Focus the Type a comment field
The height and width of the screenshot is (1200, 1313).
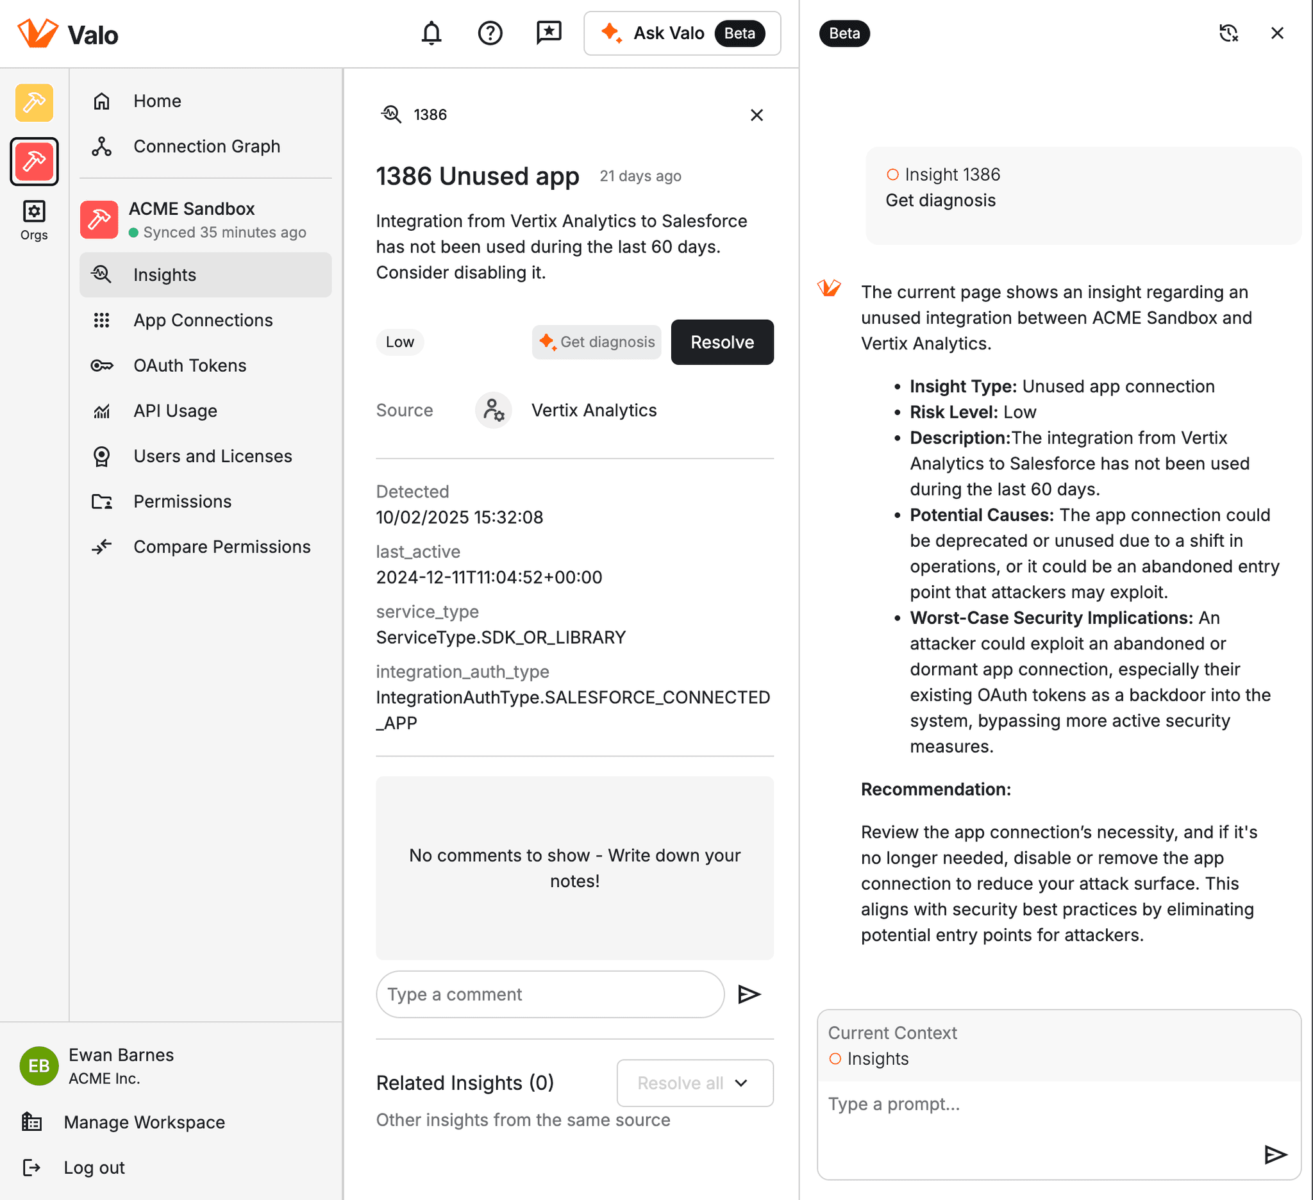pos(549,994)
